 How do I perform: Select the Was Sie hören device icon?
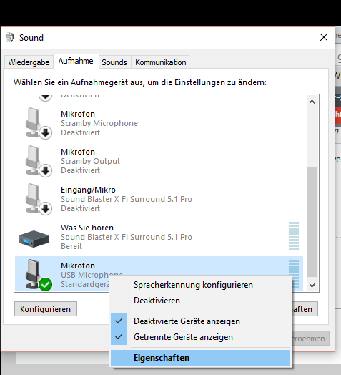[34, 238]
